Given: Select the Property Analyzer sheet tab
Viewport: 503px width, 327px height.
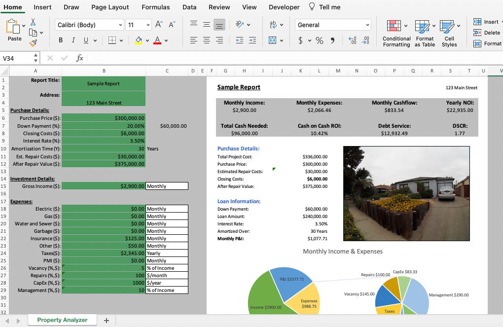Looking at the screenshot, I should click(62, 320).
